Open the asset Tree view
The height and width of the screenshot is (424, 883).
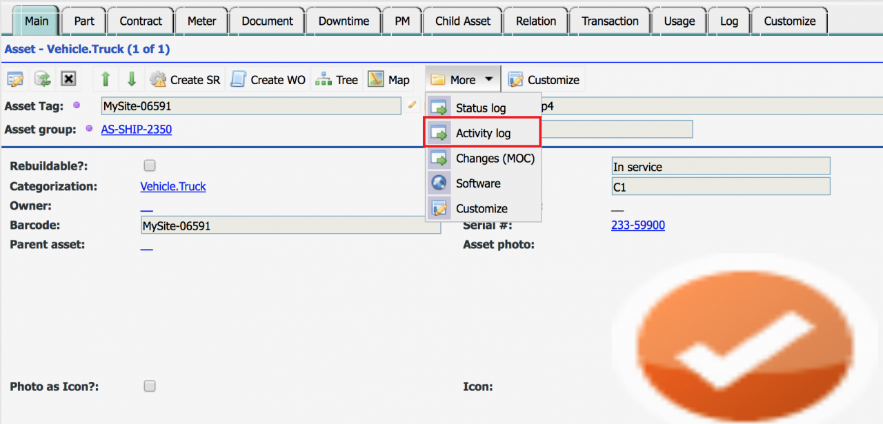pyautogui.click(x=337, y=80)
